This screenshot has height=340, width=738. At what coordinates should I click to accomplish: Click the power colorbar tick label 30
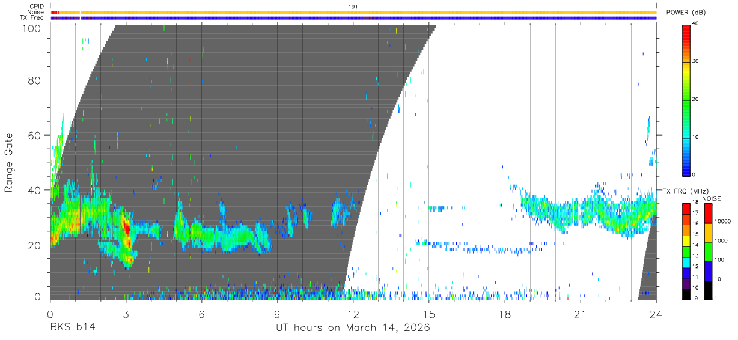pyautogui.click(x=696, y=61)
